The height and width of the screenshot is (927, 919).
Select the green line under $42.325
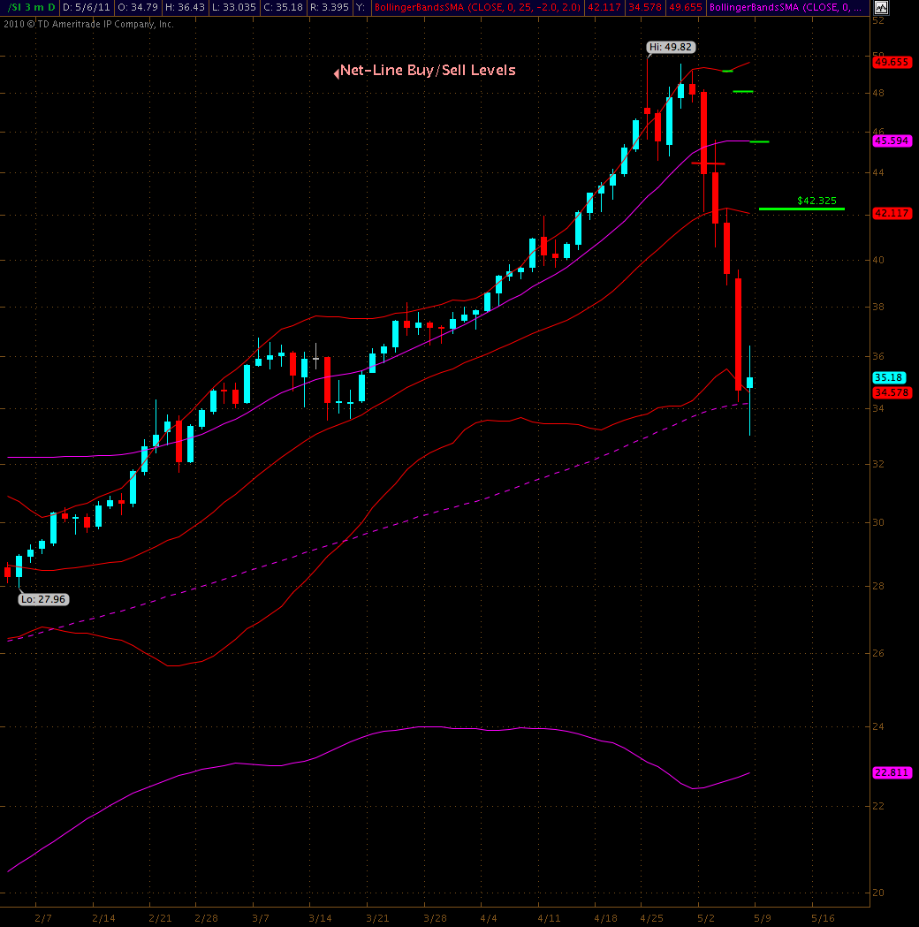801,209
